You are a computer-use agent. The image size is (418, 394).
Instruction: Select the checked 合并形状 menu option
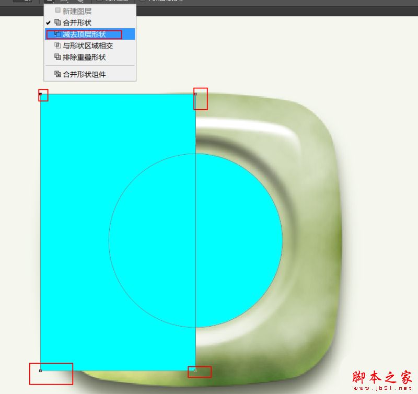click(90, 22)
